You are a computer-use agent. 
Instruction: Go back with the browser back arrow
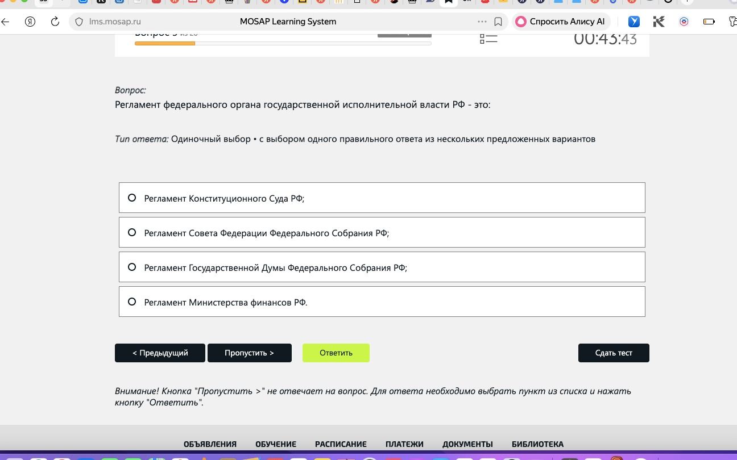click(5, 22)
